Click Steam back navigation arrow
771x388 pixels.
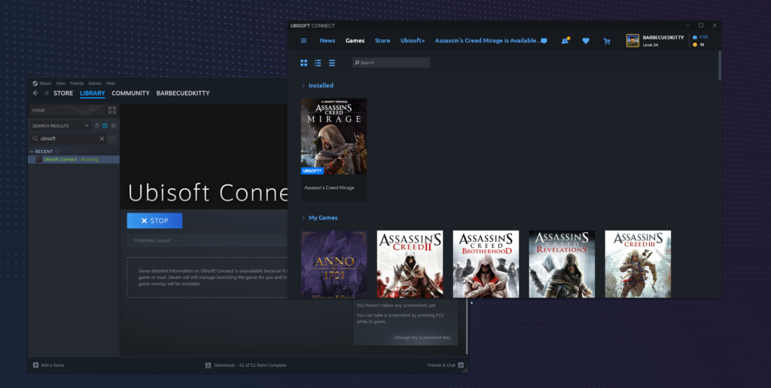[x=35, y=93]
